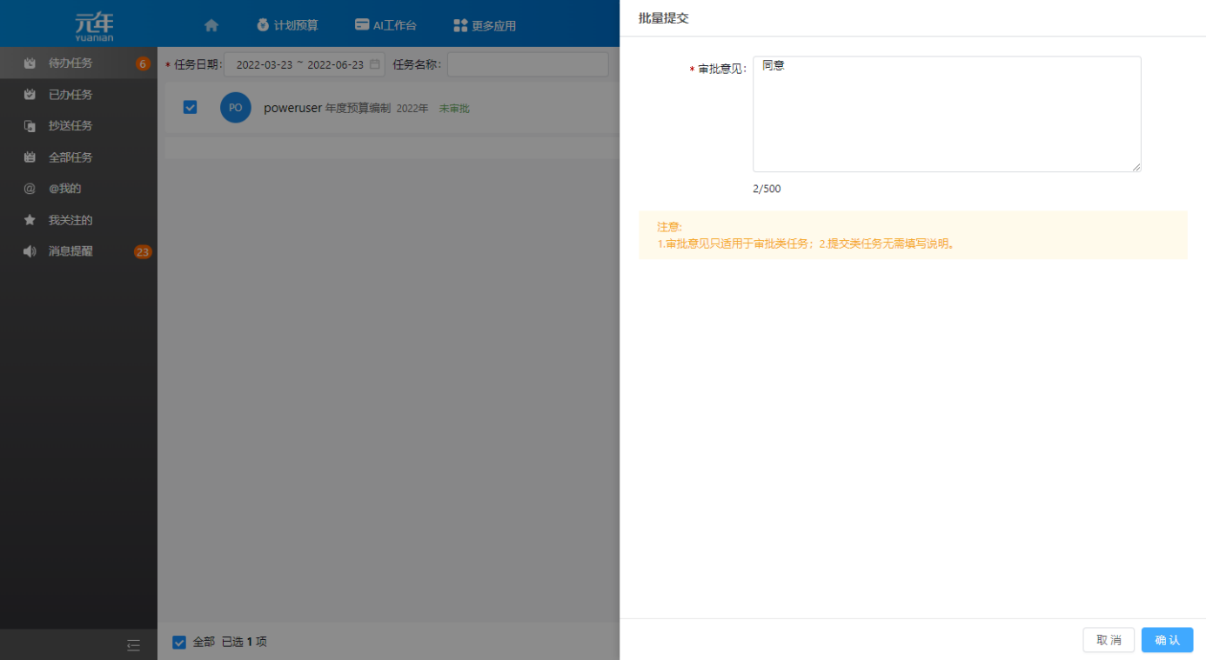Select 抄送任务 in the sidebar
1206x660 pixels.
70,126
